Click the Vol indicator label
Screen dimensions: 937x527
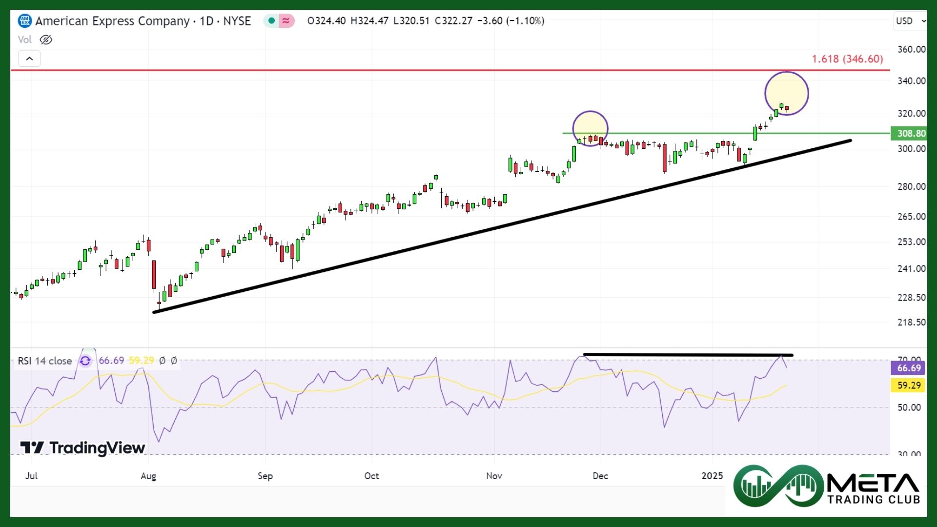click(x=24, y=40)
